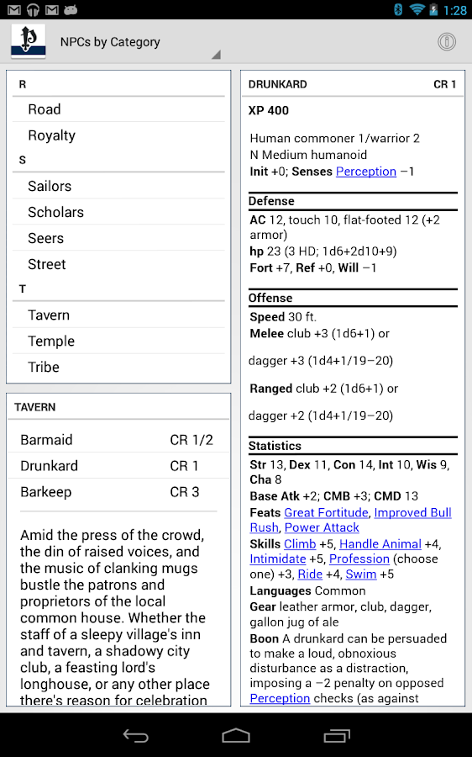The image size is (472, 757).
Task: Follow the Great Fortitude feat link
Action: click(326, 512)
